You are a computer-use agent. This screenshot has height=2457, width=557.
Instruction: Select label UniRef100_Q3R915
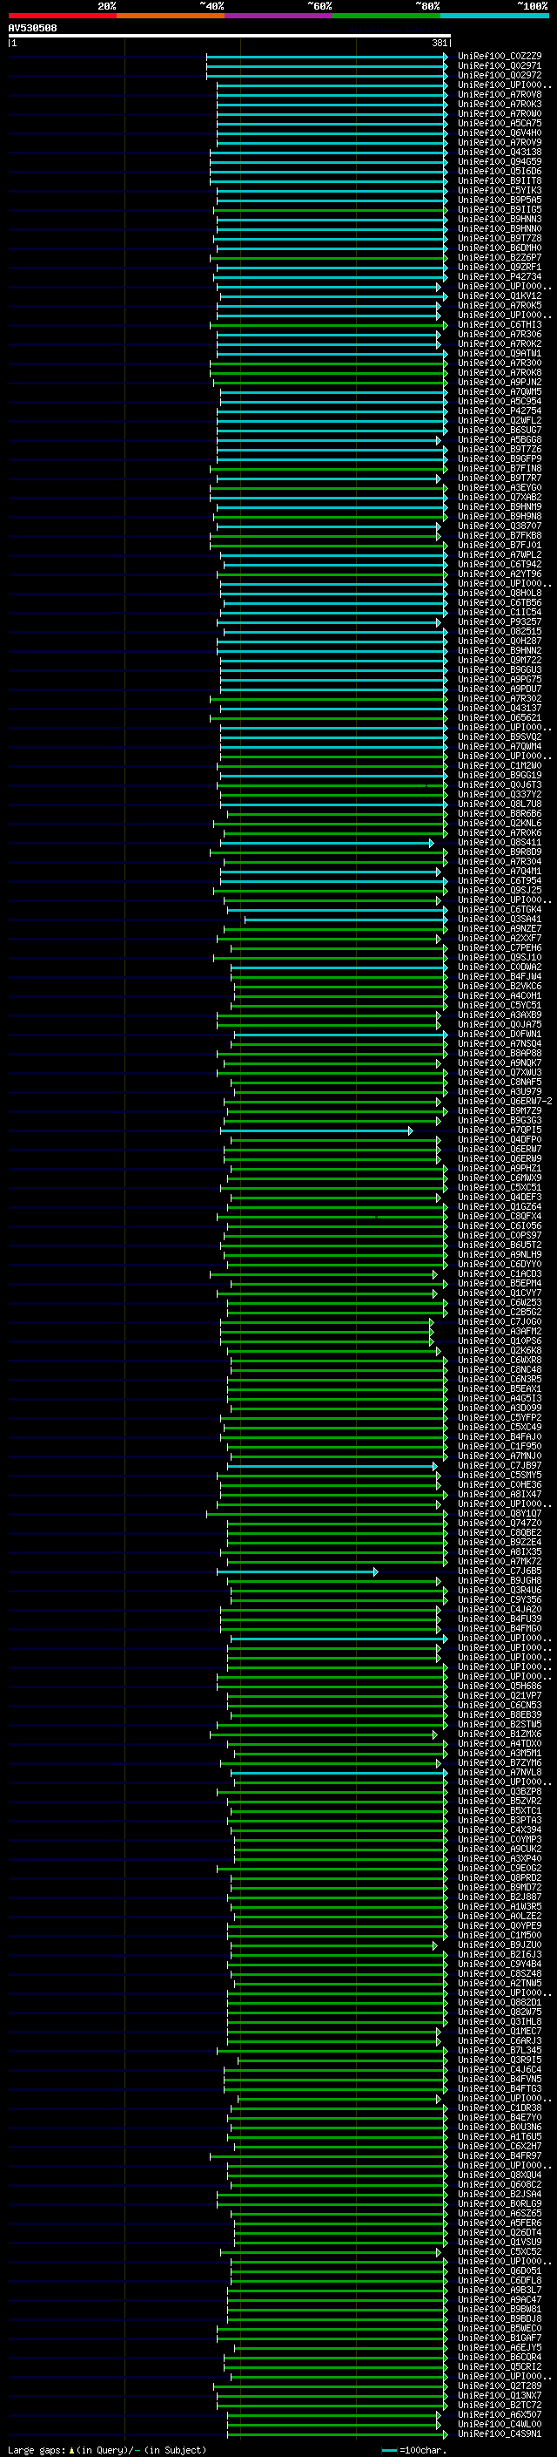tap(499, 2060)
